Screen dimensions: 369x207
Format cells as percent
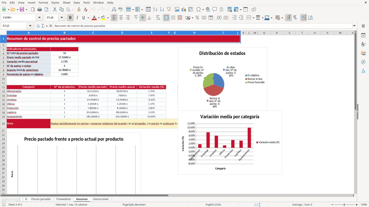(x=197, y=18)
